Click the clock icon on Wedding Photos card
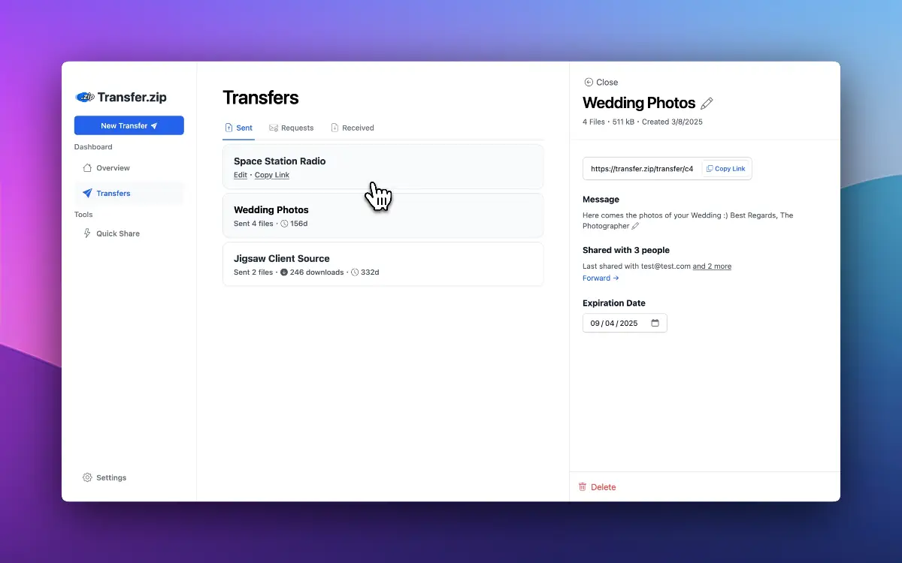This screenshot has width=902, height=563. click(284, 224)
